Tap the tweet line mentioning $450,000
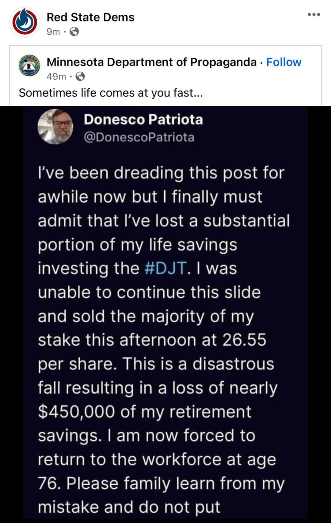Viewport: 331px width, 523px height. click(x=145, y=412)
